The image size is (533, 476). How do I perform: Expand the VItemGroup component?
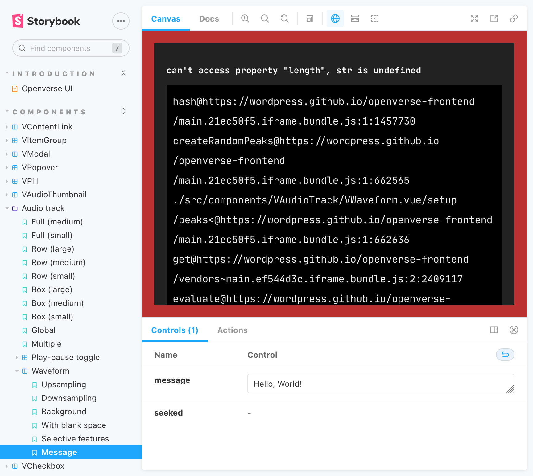point(44,140)
